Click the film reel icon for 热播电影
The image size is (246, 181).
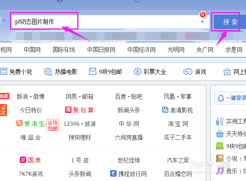pos(48,72)
